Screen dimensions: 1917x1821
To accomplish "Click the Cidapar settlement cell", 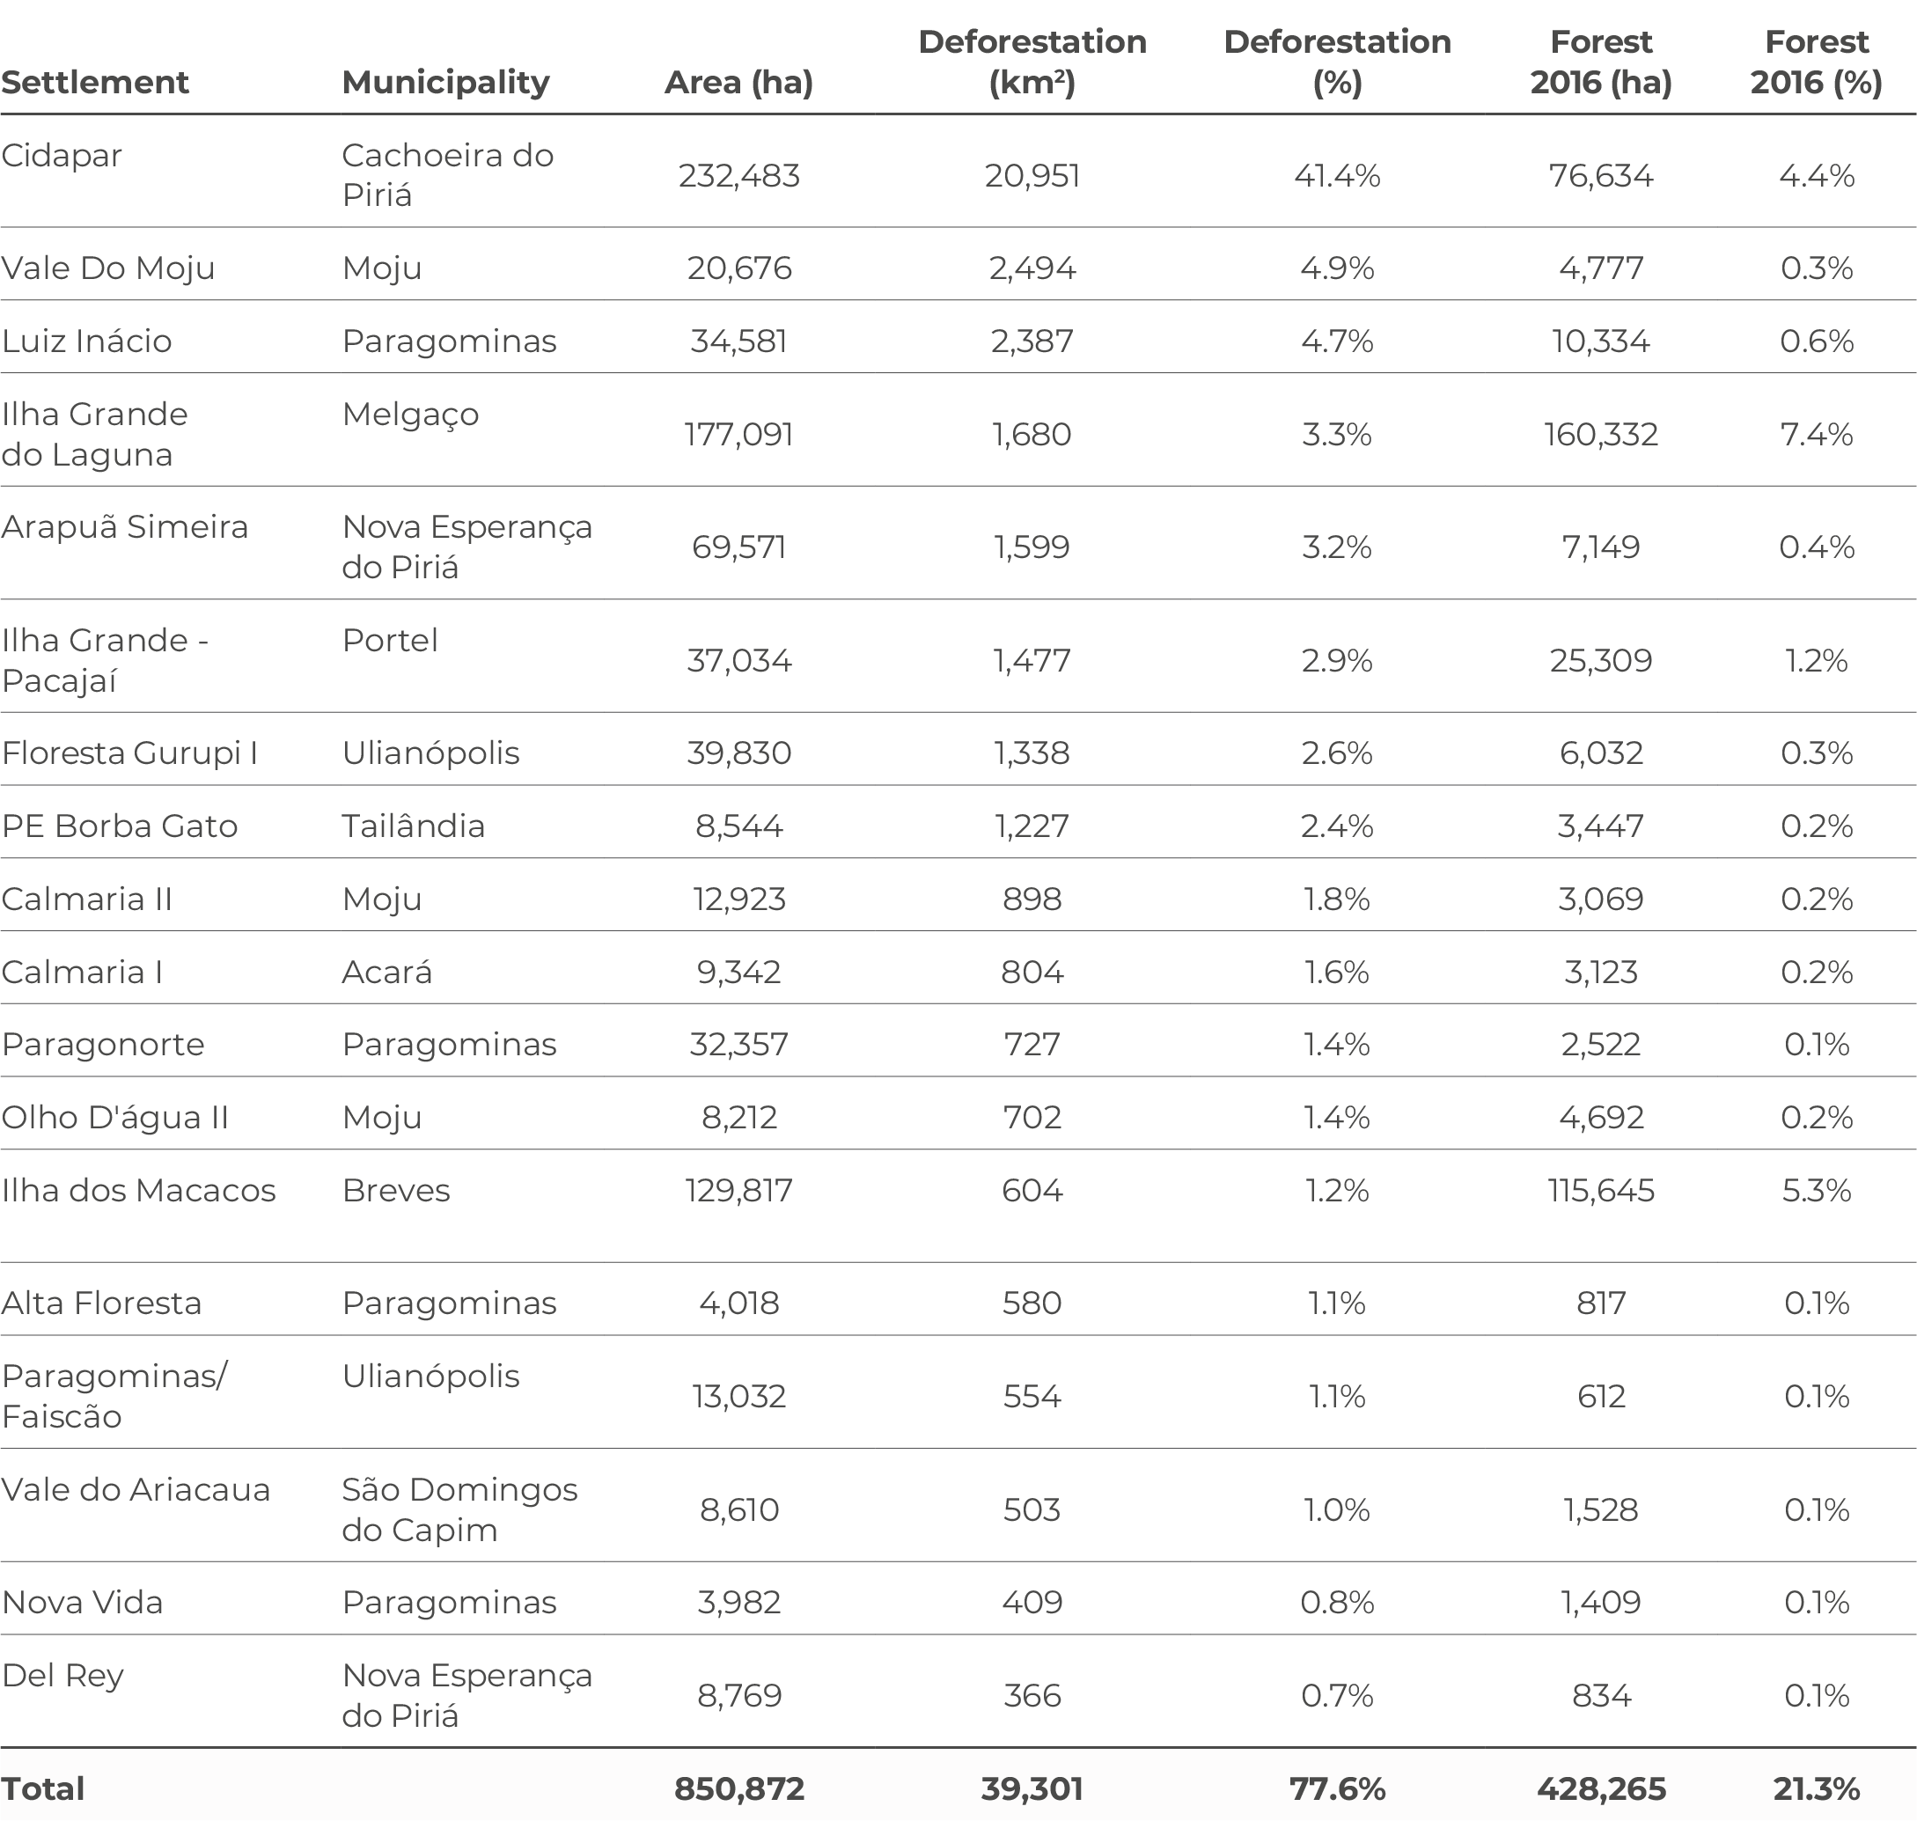I will click(62, 155).
